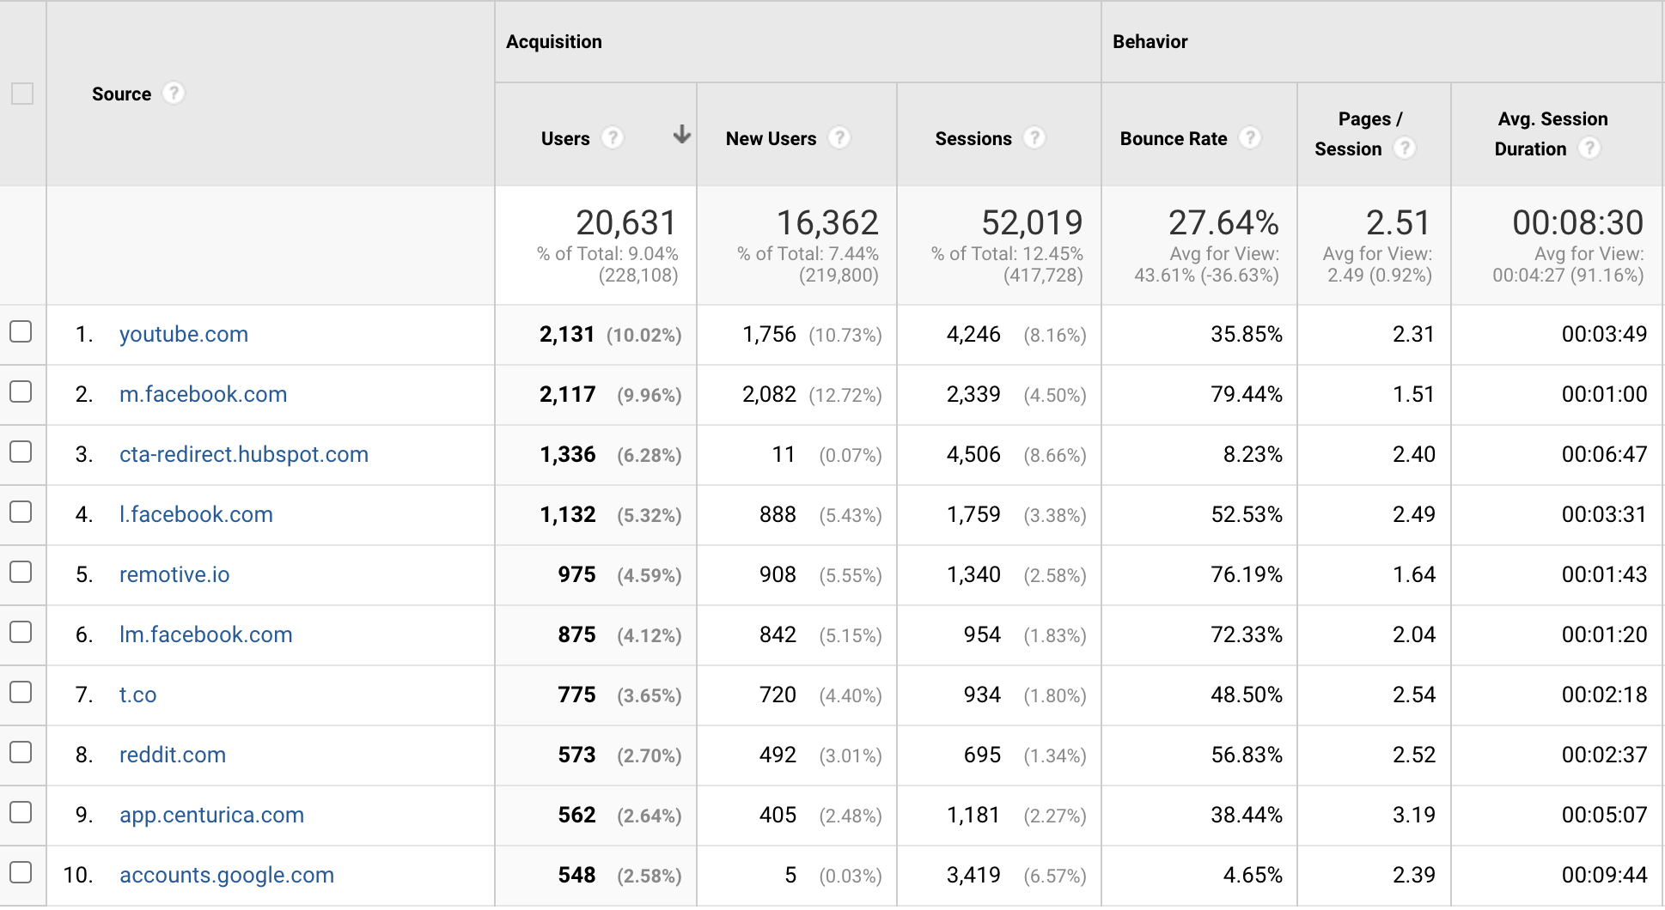Click the t.co source link
The image size is (1665, 910).
click(137, 695)
